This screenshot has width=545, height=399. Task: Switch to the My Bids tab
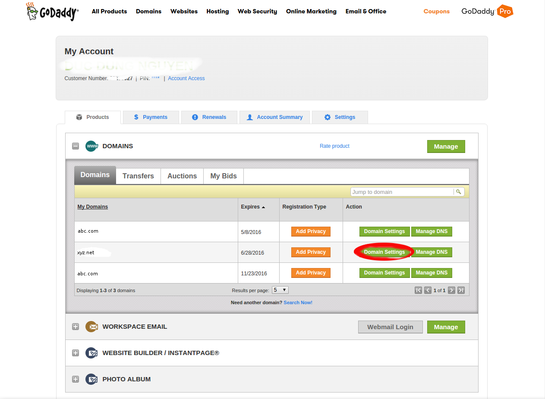[x=224, y=176]
